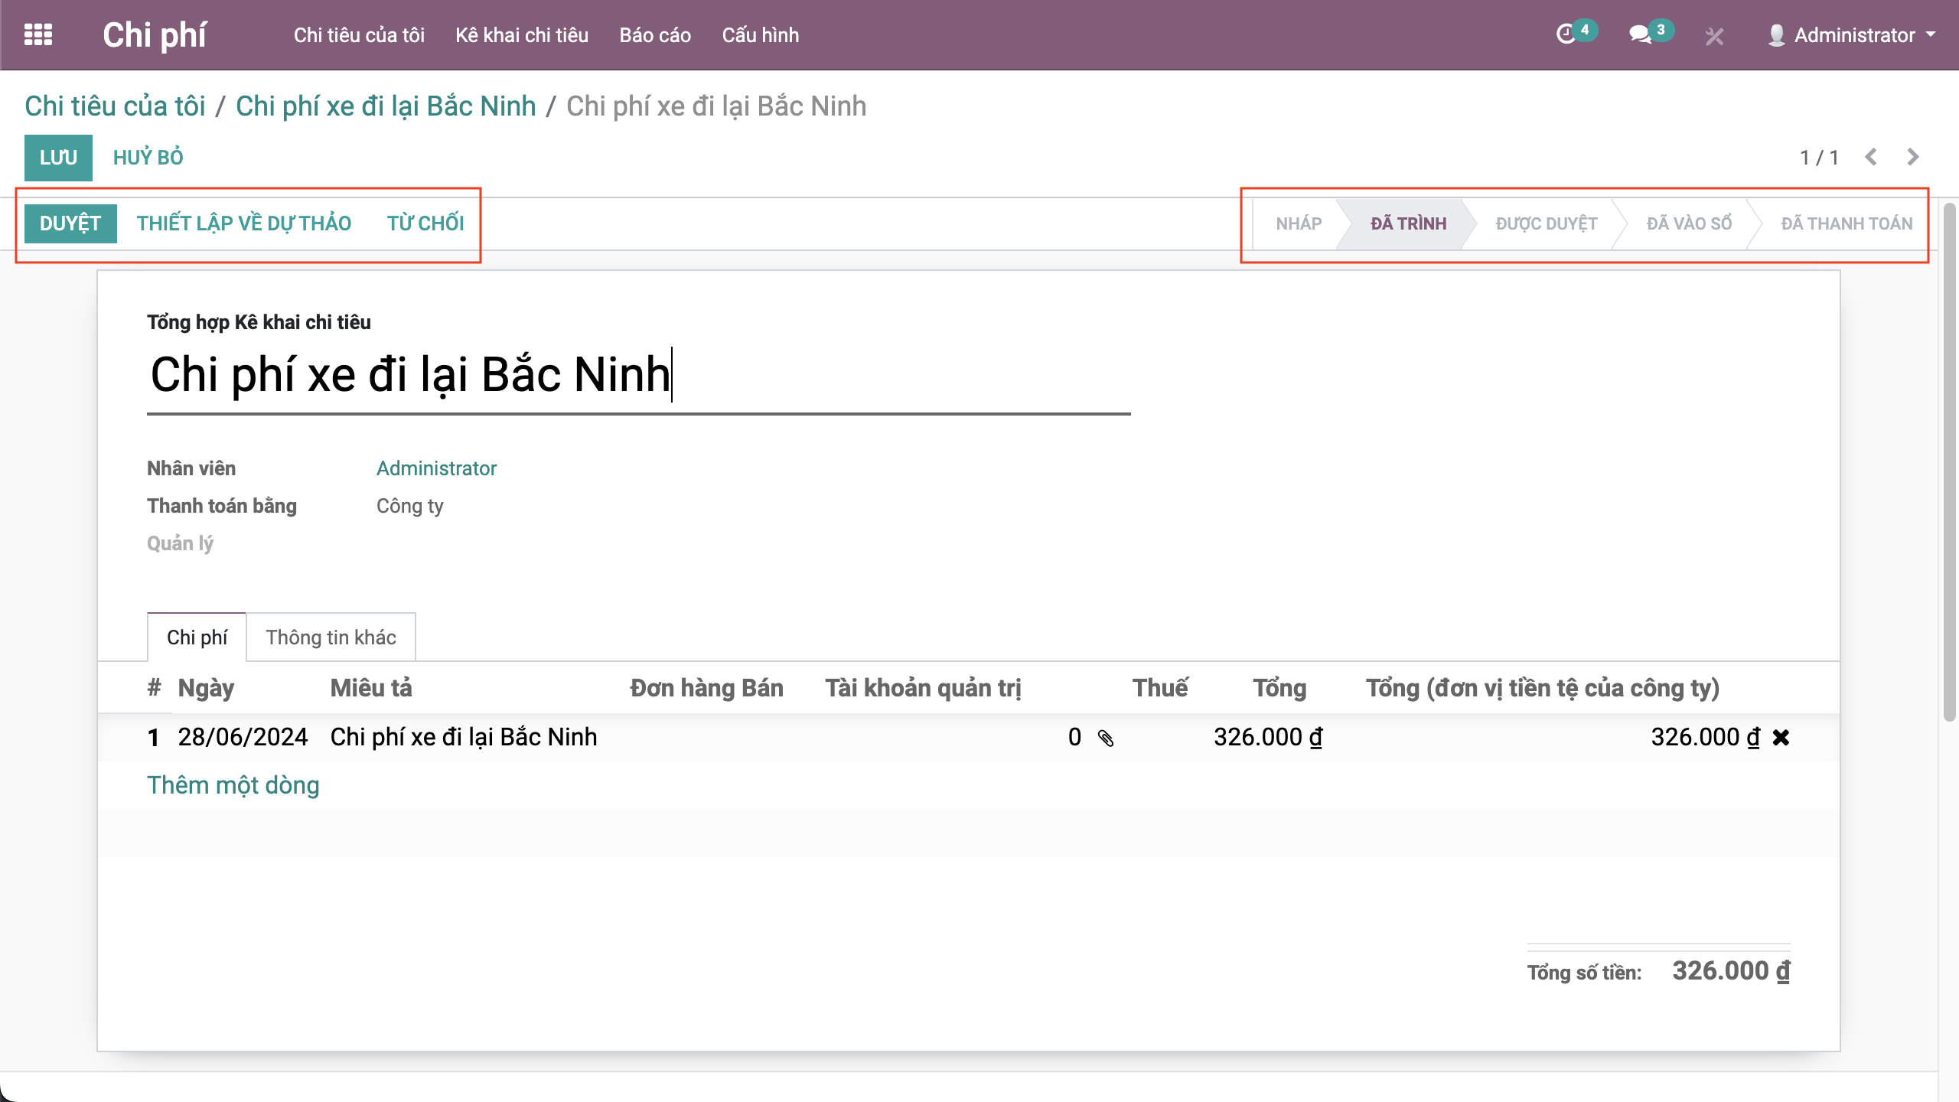The image size is (1959, 1102).
Task: Expand the Administrator user dropdown
Action: [x=1853, y=35]
